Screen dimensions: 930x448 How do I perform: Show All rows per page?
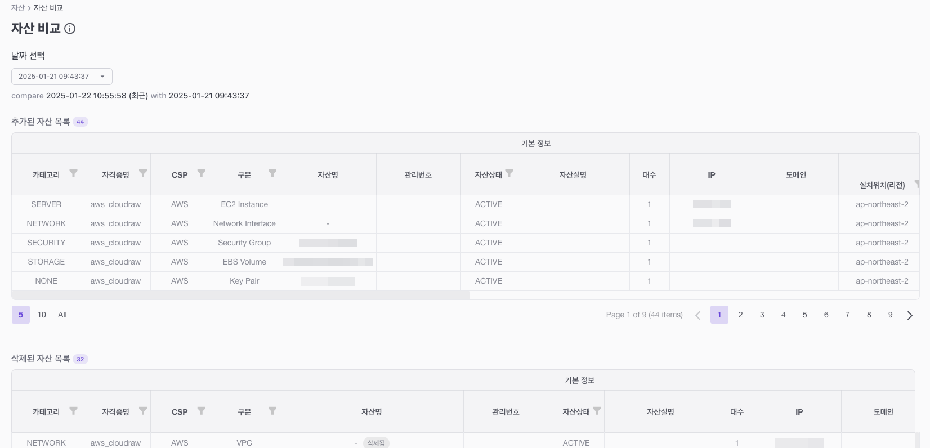point(62,315)
